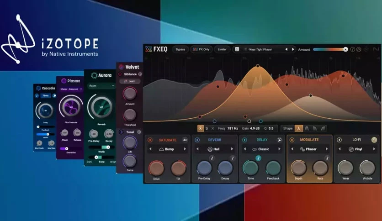Click the tempo sync note above Reverb Decay knob

tap(233, 158)
